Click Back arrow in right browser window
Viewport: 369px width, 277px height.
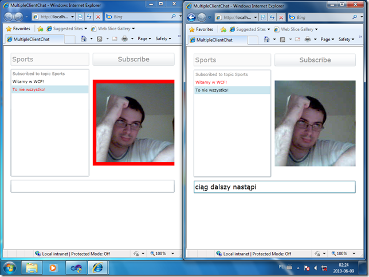pos(191,17)
